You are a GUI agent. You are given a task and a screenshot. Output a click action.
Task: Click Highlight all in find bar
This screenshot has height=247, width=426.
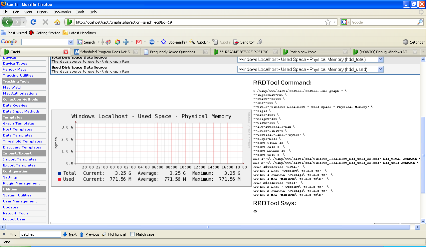pos(114,234)
